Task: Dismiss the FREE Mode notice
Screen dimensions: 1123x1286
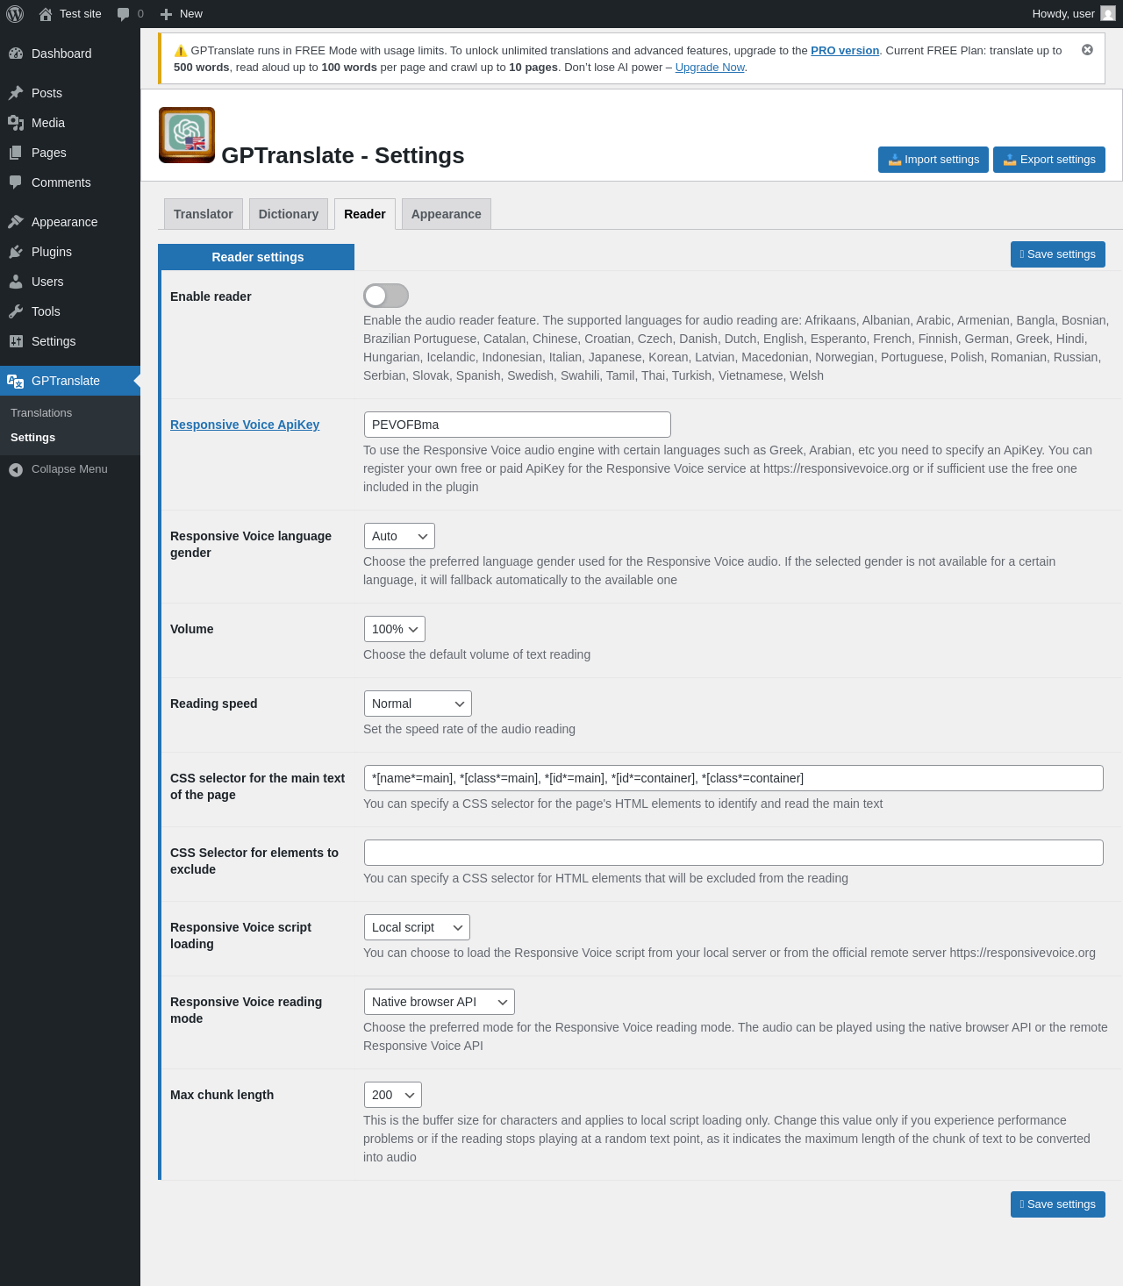Action: tap(1087, 50)
